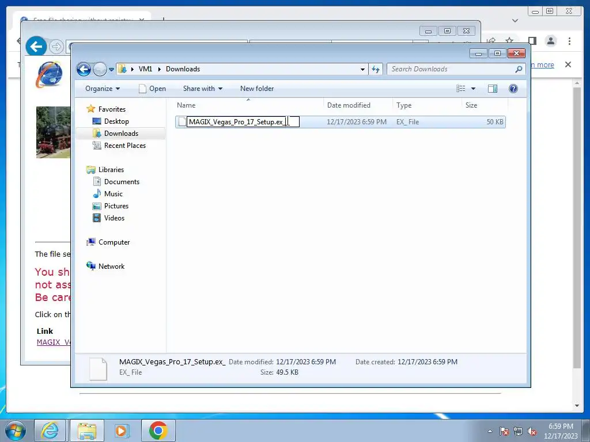The image size is (590, 442).
Task: Toggle the preview pane
Action: [x=493, y=89]
